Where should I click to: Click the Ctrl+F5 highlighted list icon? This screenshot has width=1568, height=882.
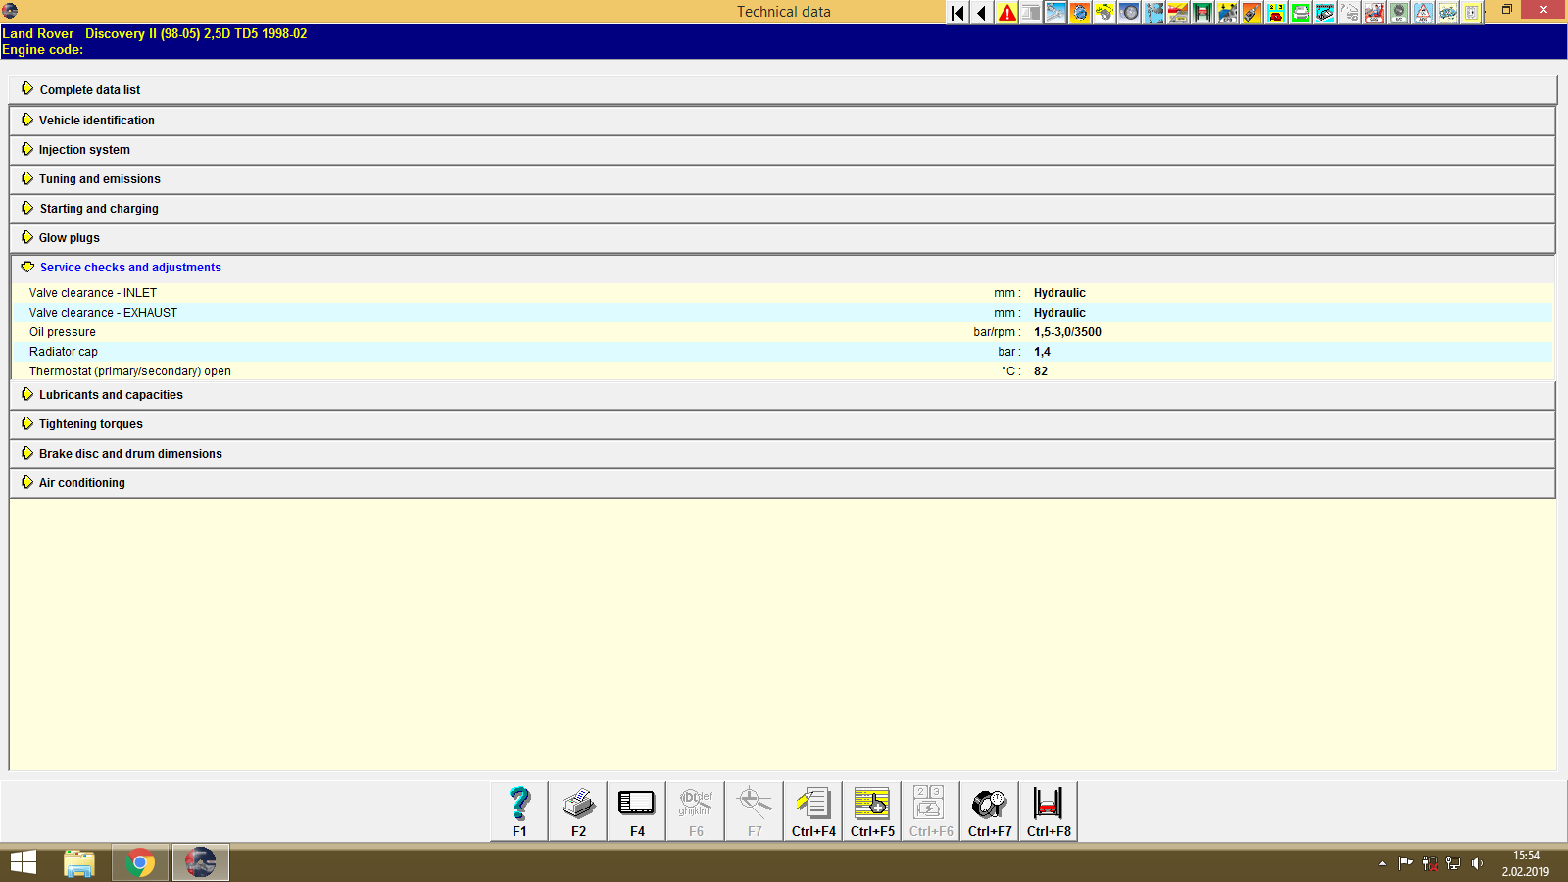point(871,810)
